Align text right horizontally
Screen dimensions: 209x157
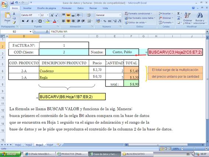pyautogui.click(x=73, y=21)
